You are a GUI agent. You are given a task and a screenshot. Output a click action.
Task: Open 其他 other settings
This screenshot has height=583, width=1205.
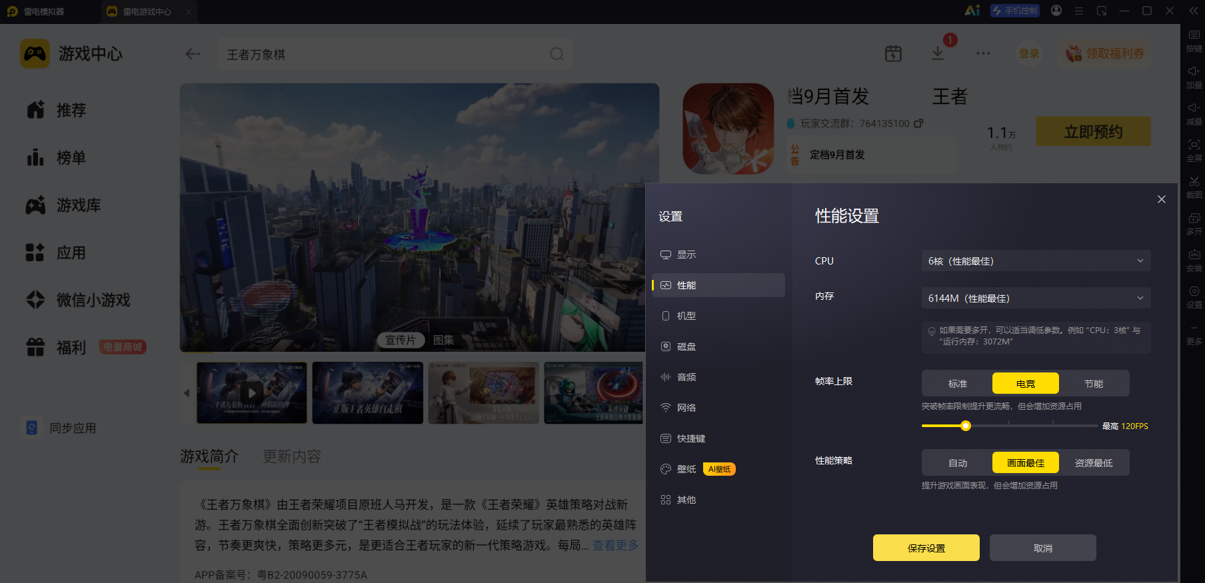[x=718, y=500]
